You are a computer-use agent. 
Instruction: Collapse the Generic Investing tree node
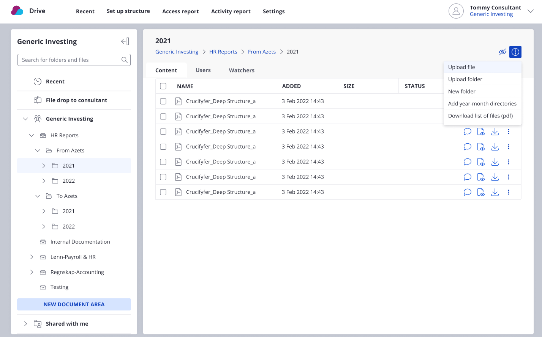25,119
